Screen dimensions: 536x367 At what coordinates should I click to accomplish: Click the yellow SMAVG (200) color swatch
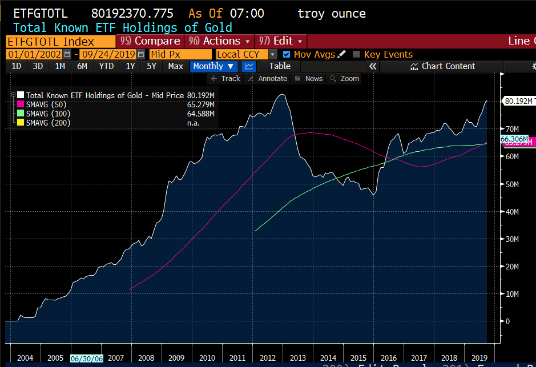tap(21, 122)
